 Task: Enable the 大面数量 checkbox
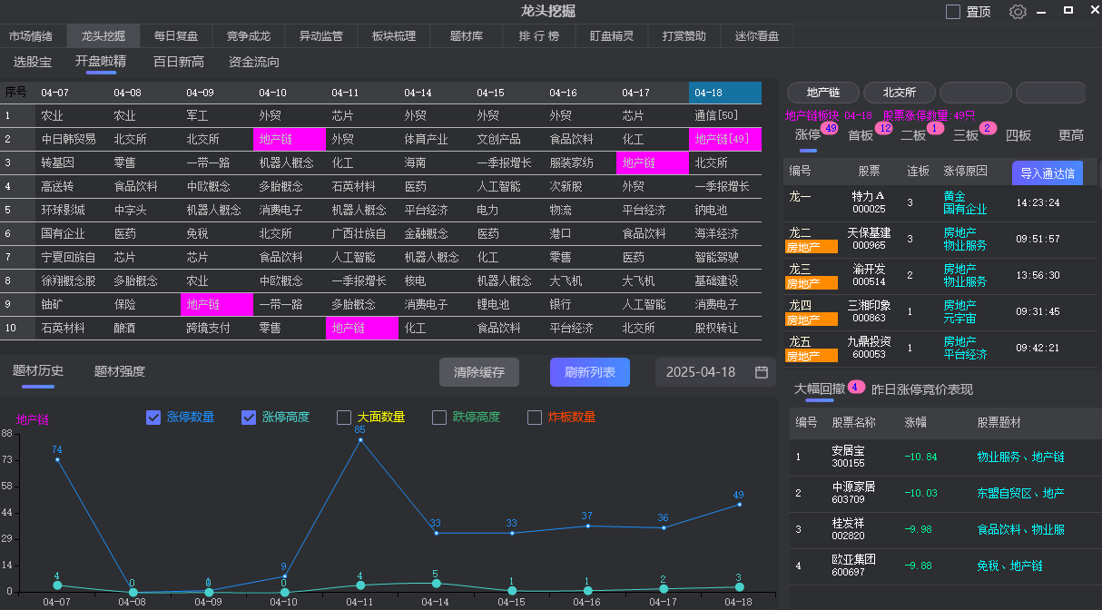coord(344,418)
